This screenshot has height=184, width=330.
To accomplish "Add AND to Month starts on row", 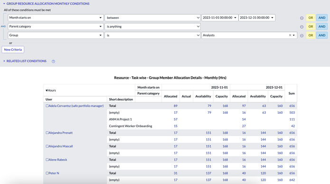I will click(x=322, y=18).
